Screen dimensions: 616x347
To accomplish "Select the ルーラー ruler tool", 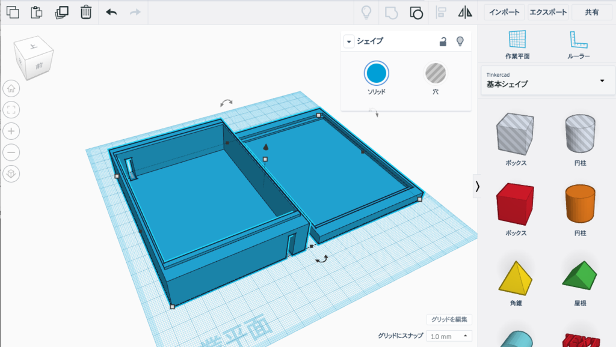I will (x=578, y=44).
